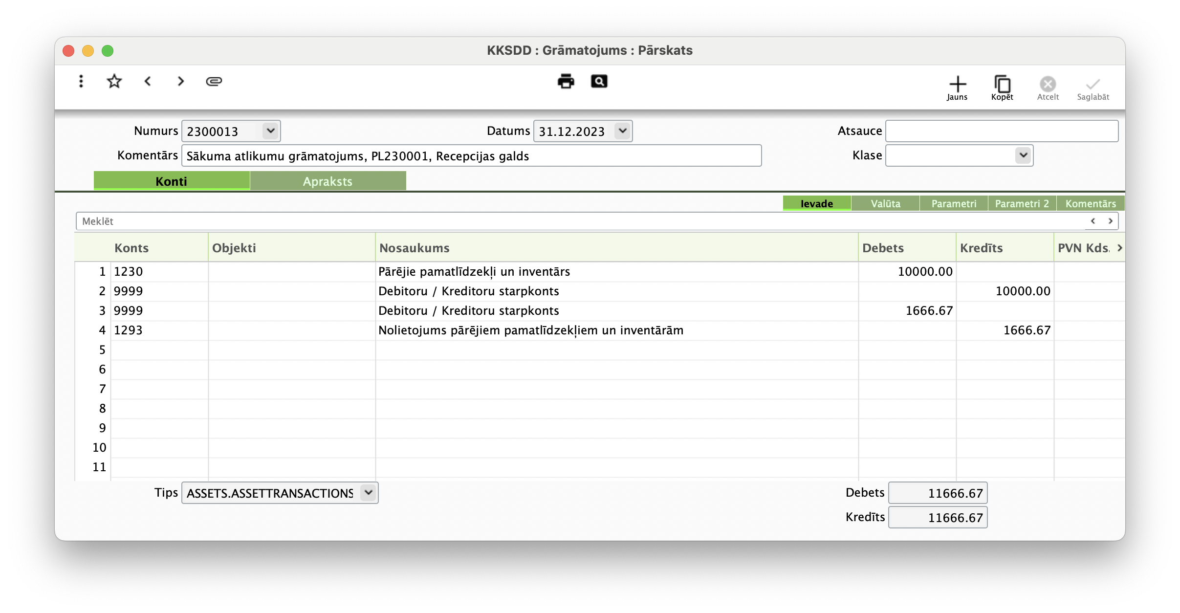Open the Parametri 2 tab

click(1022, 203)
